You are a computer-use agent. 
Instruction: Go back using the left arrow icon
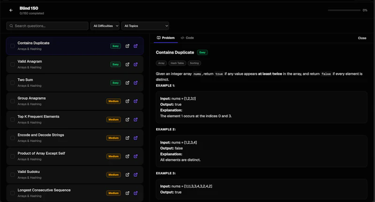click(11, 10)
